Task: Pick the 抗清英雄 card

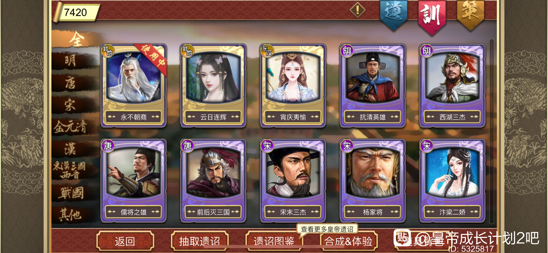Action: click(373, 85)
